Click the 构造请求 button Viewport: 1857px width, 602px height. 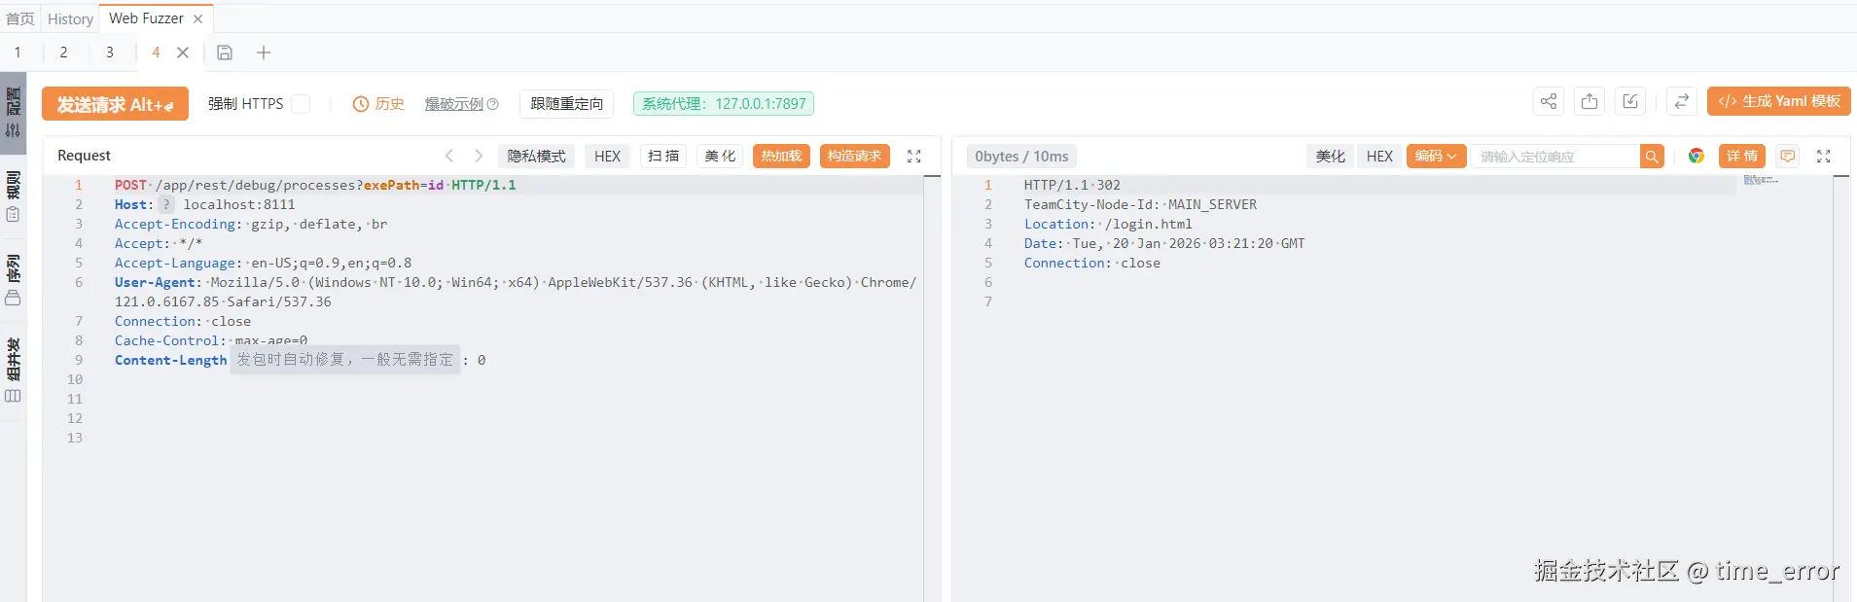[855, 156]
